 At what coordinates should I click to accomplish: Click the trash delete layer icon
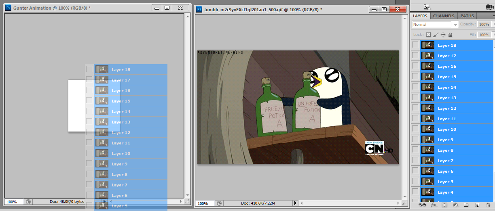pyautogui.click(x=488, y=205)
